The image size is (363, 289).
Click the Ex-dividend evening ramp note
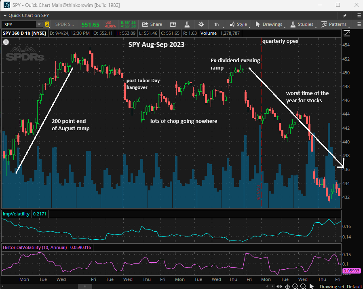click(x=235, y=64)
